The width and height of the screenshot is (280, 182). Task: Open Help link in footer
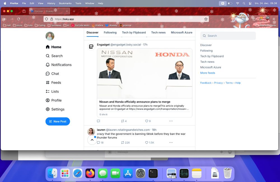[x=238, y=83]
